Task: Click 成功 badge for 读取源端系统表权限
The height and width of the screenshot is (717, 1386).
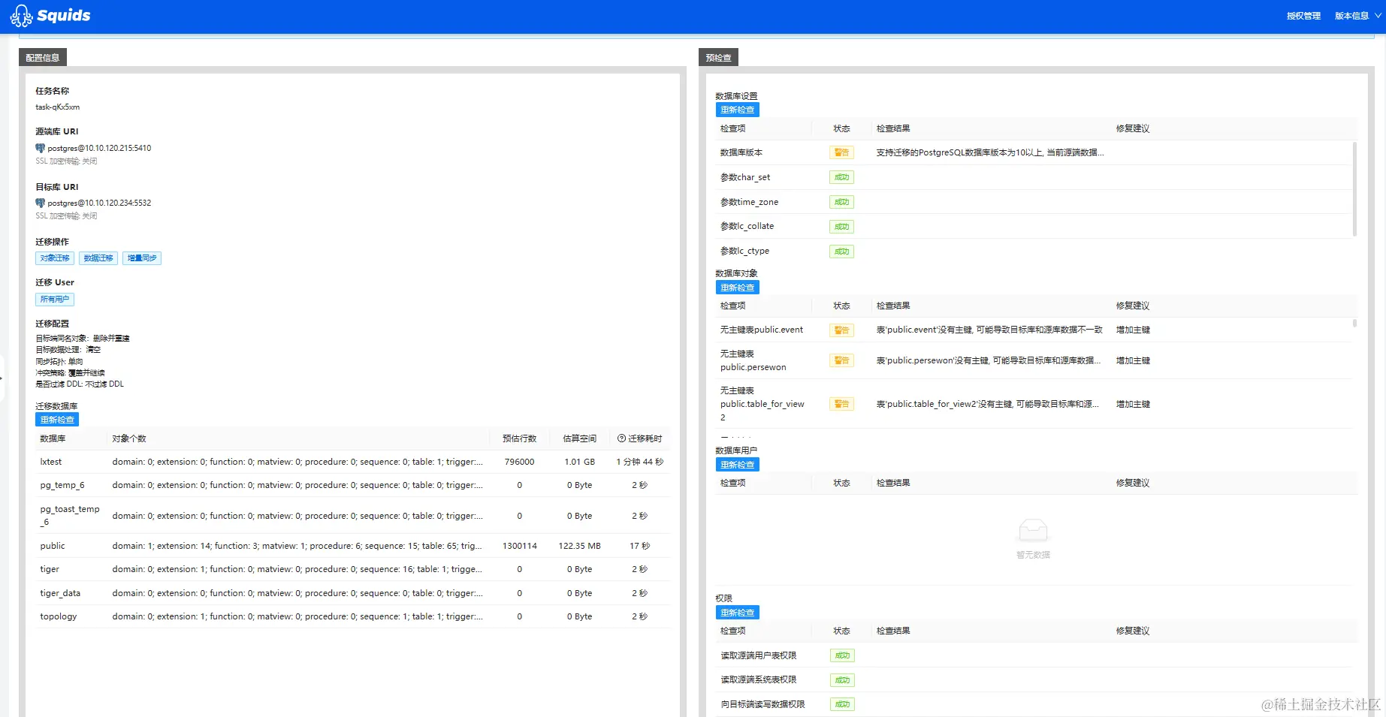Action: click(x=842, y=680)
